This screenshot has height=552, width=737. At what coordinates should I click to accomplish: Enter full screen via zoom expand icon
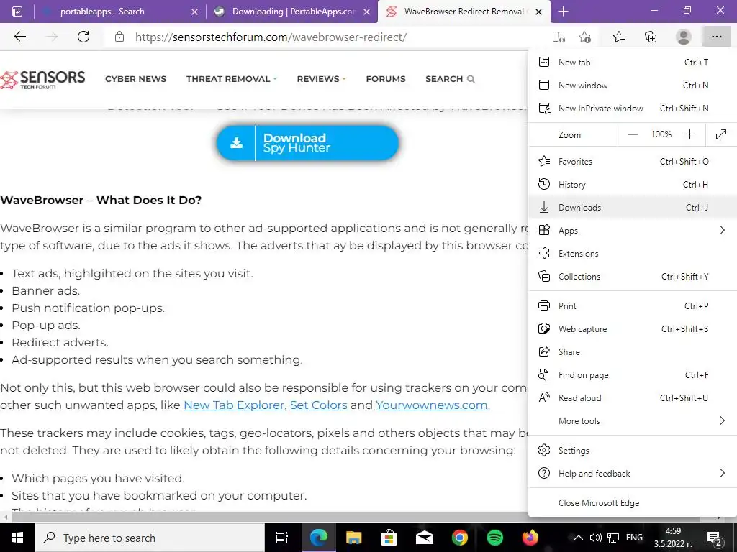pos(721,134)
